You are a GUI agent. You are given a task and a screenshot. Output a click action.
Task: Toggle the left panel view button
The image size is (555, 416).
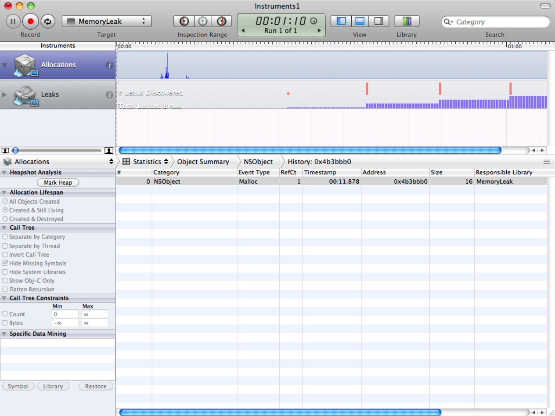pyautogui.click(x=341, y=21)
